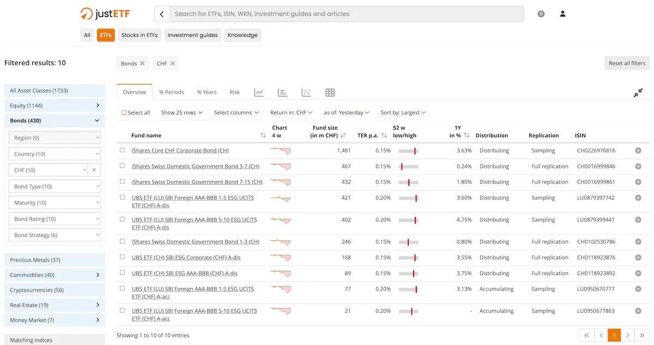The height and width of the screenshot is (345, 654).
Task: Click plus icon for iShares Swiss Domestic Government Bond 1-3
Action: tap(638, 241)
